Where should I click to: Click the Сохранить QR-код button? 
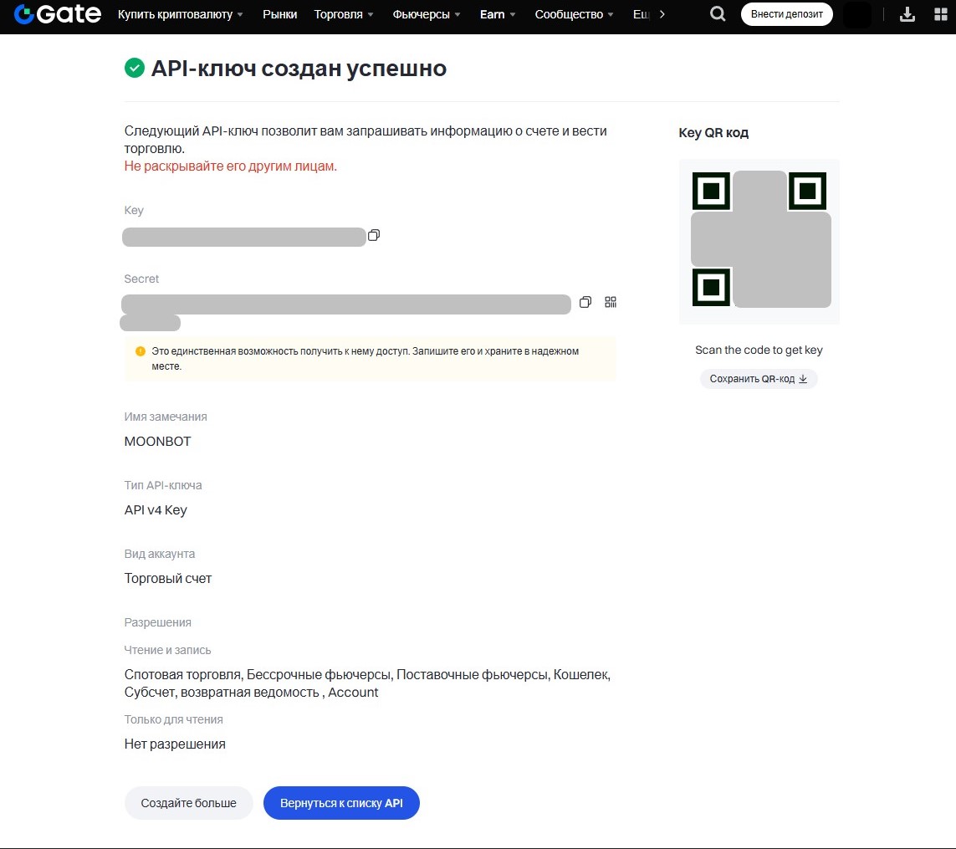click(759, 379)
